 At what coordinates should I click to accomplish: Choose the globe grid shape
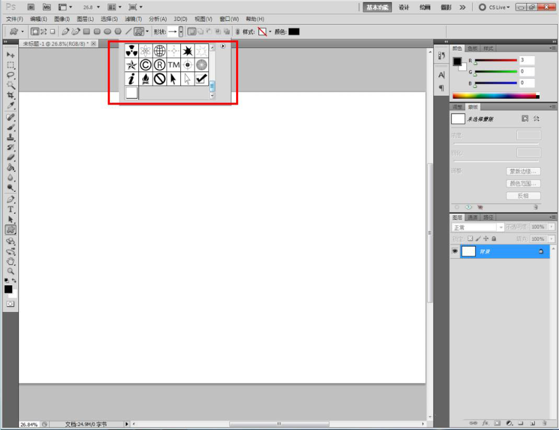[159, 51]
